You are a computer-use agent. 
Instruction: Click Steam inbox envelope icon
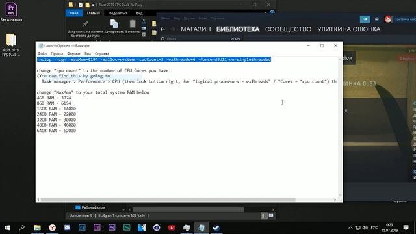(377, 19)
